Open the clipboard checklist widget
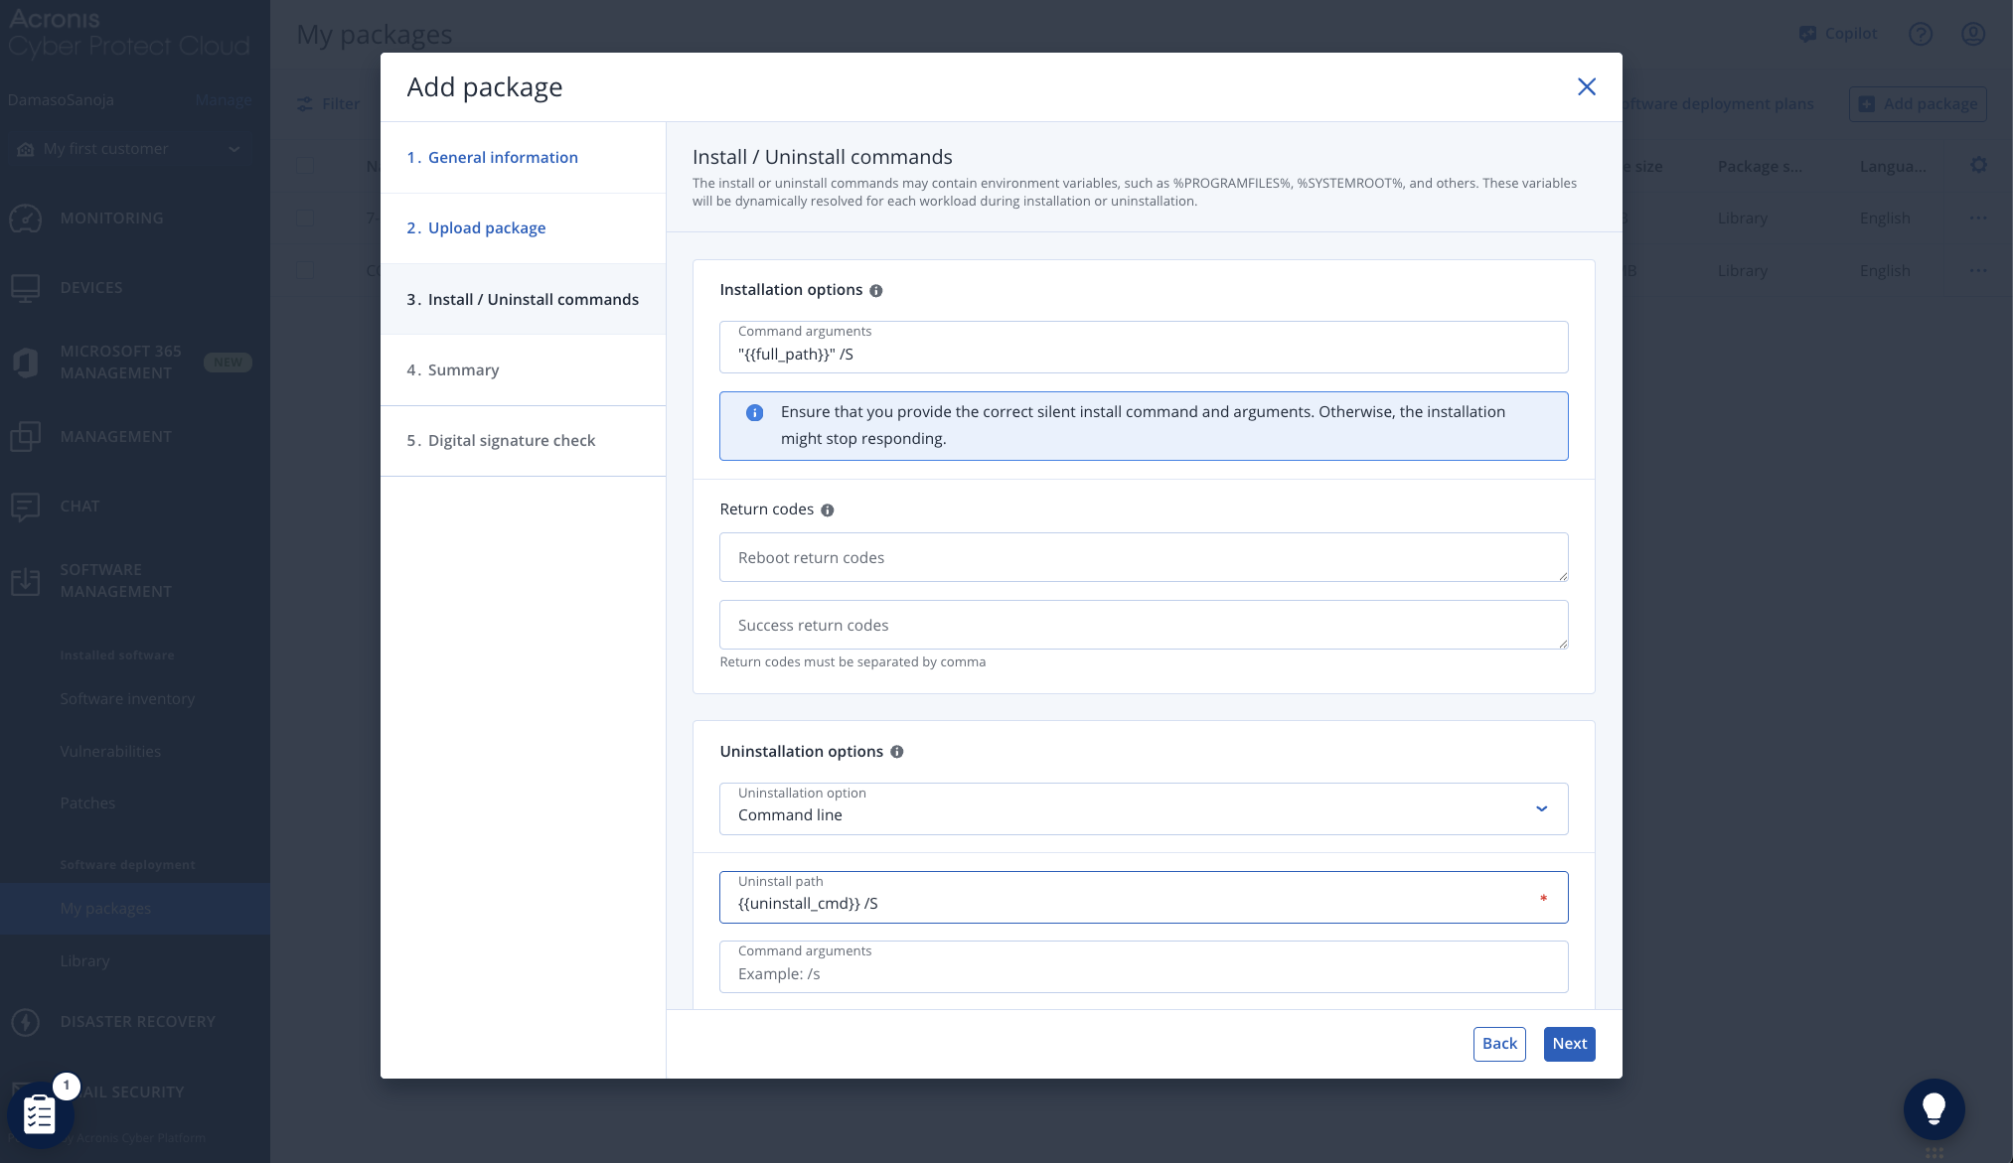The width and height of the screenshot is (2013, 1163). click(40, 1114)
